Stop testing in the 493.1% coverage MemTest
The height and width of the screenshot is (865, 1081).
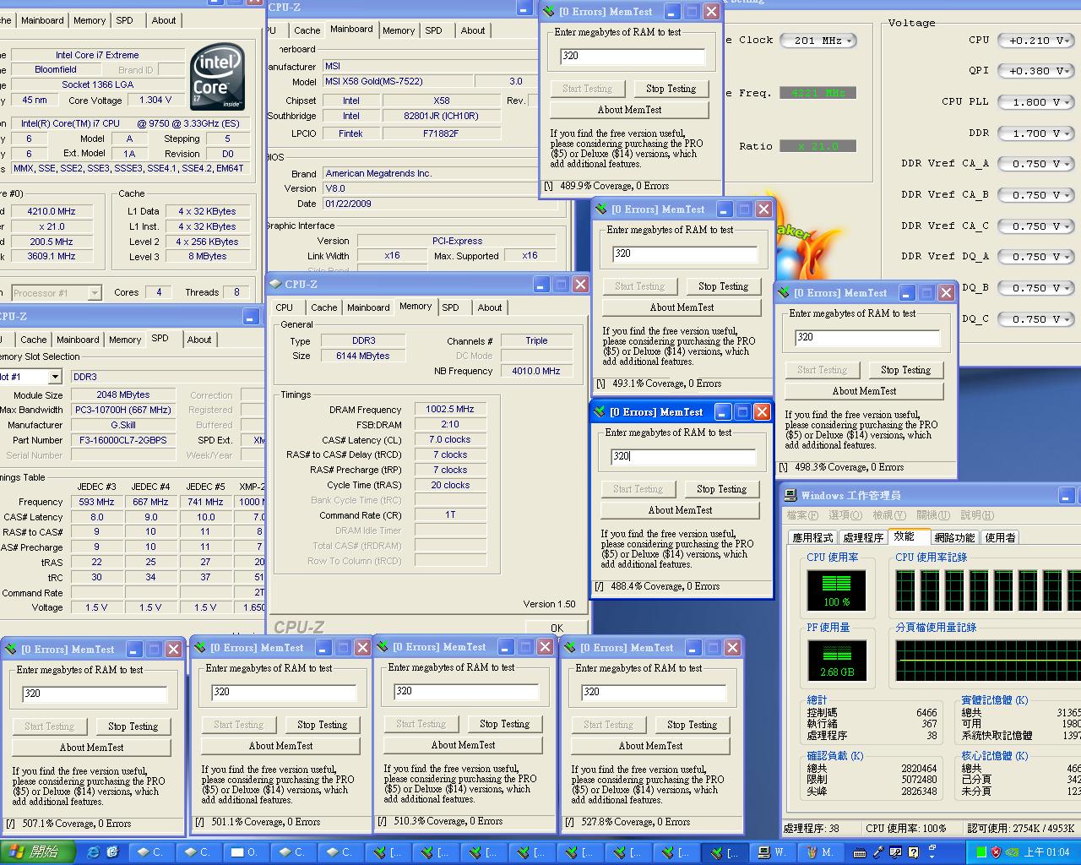(724, 286)
